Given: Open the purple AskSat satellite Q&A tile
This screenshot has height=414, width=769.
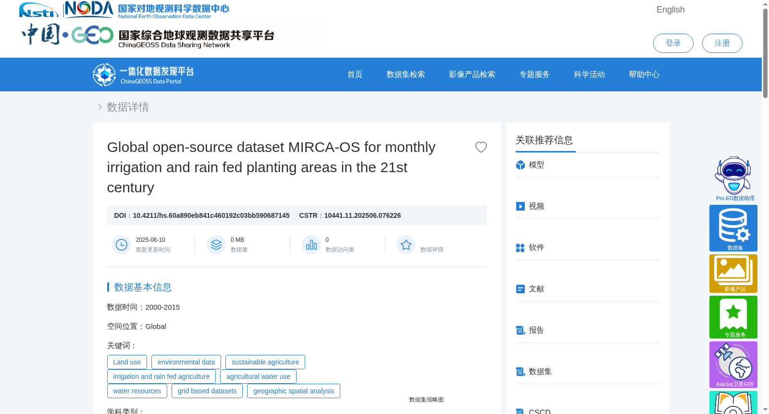Looking at the screenshot, I should [733, 364].
